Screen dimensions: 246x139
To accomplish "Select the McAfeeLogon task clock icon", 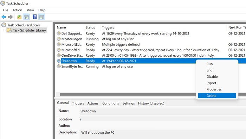I will (59, 39).
